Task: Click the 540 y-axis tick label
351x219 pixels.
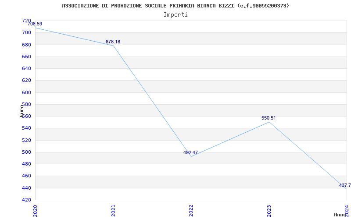Action: 27,128
